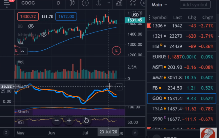Select 1306 watchlist row
Image resolution: width=219 pixels, height=138 pixels.
pos(181,26)
